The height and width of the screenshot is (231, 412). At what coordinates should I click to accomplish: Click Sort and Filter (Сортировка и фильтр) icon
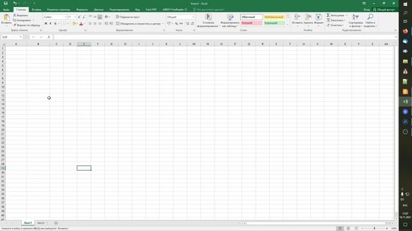[x=355, y=17]
